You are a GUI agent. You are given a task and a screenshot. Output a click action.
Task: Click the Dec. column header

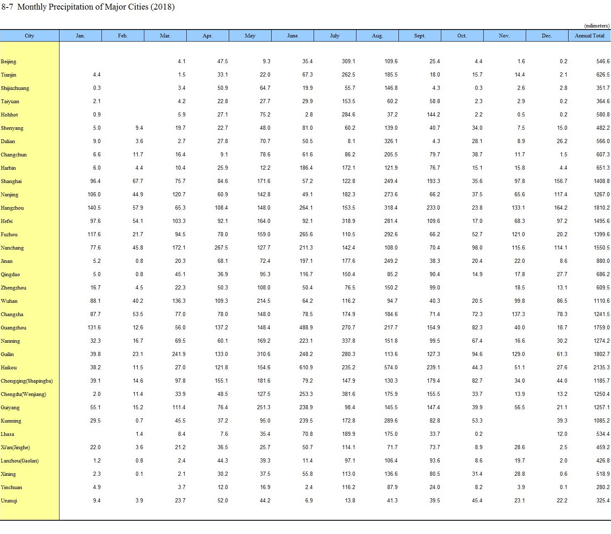coord(547,36)
